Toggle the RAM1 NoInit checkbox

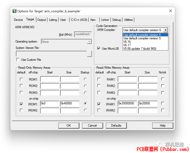[x=163, y=79]
